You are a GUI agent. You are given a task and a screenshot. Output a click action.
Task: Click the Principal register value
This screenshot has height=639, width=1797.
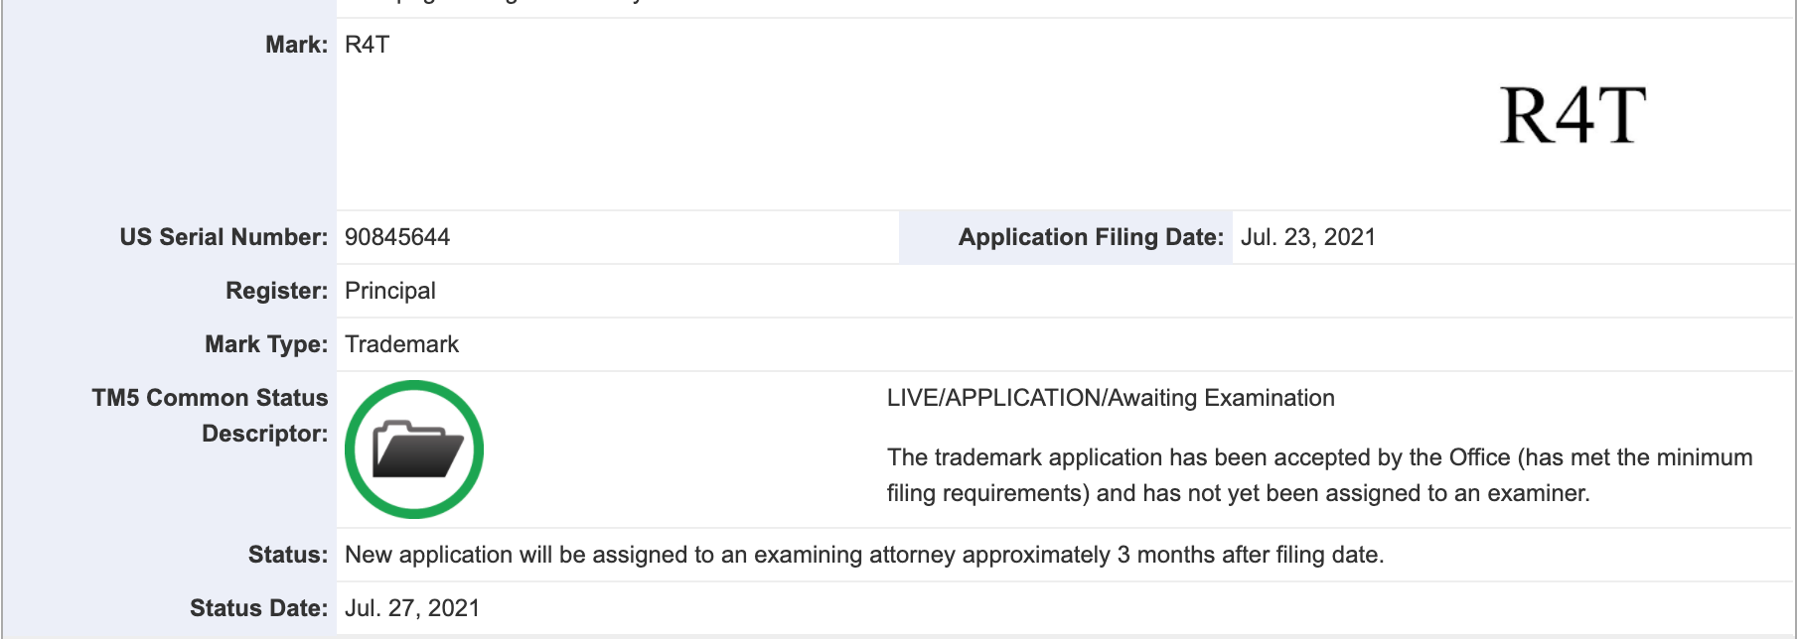click(x=390, y=291)
